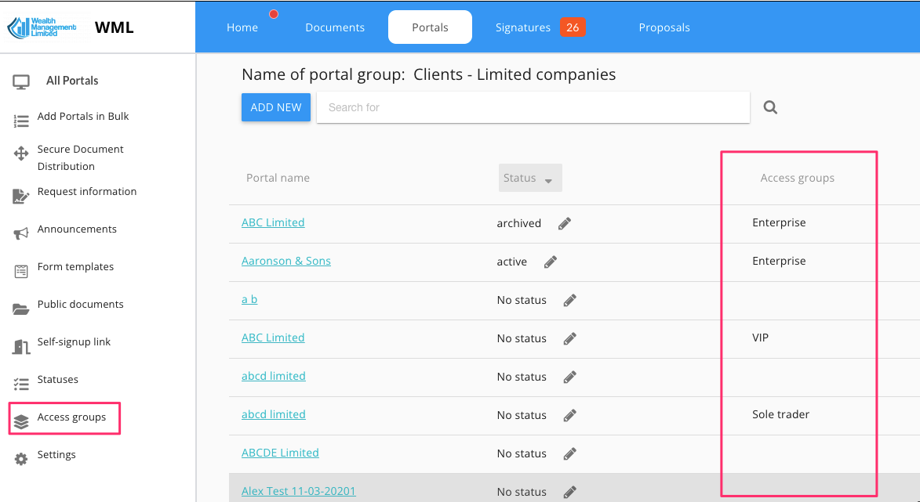The width and height of the screenshot is (920, 502).
Task: Click the Self-signup link door icon
Action: [x=21, y=346]
